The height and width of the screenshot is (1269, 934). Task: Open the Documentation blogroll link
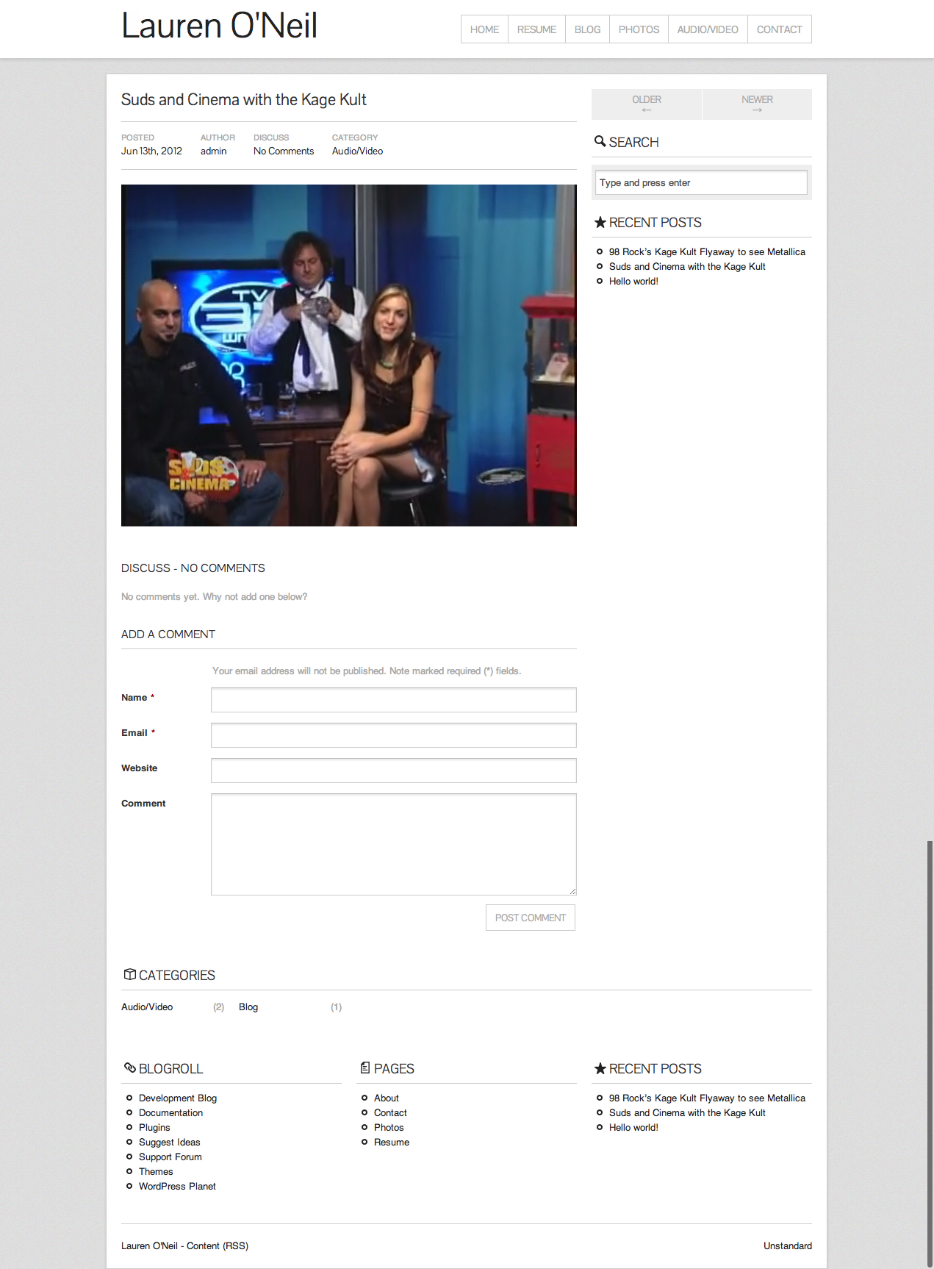170,1112
